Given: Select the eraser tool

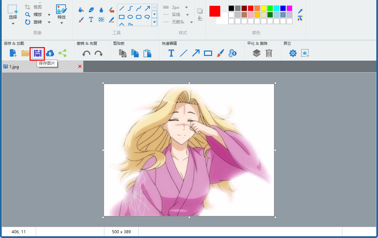Looking at the screenshot, I should 91,10.
